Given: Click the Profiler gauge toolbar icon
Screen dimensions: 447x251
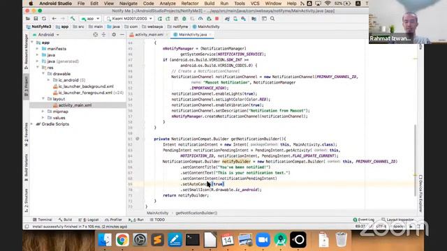Looking at the screenshot, I should point(200,19).
